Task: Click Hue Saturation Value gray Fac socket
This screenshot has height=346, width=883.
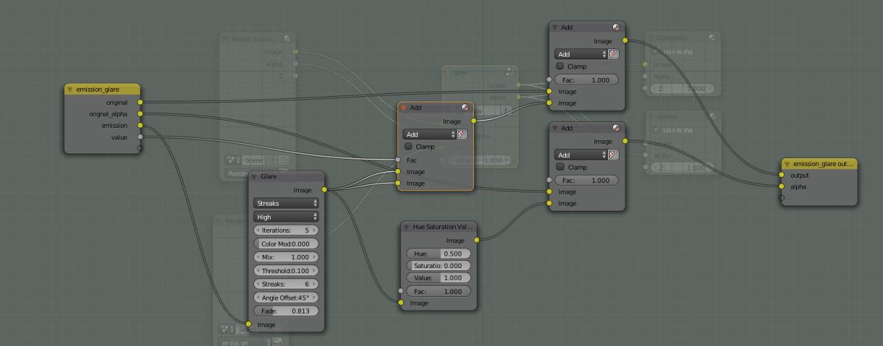Action: coord(400,291)
